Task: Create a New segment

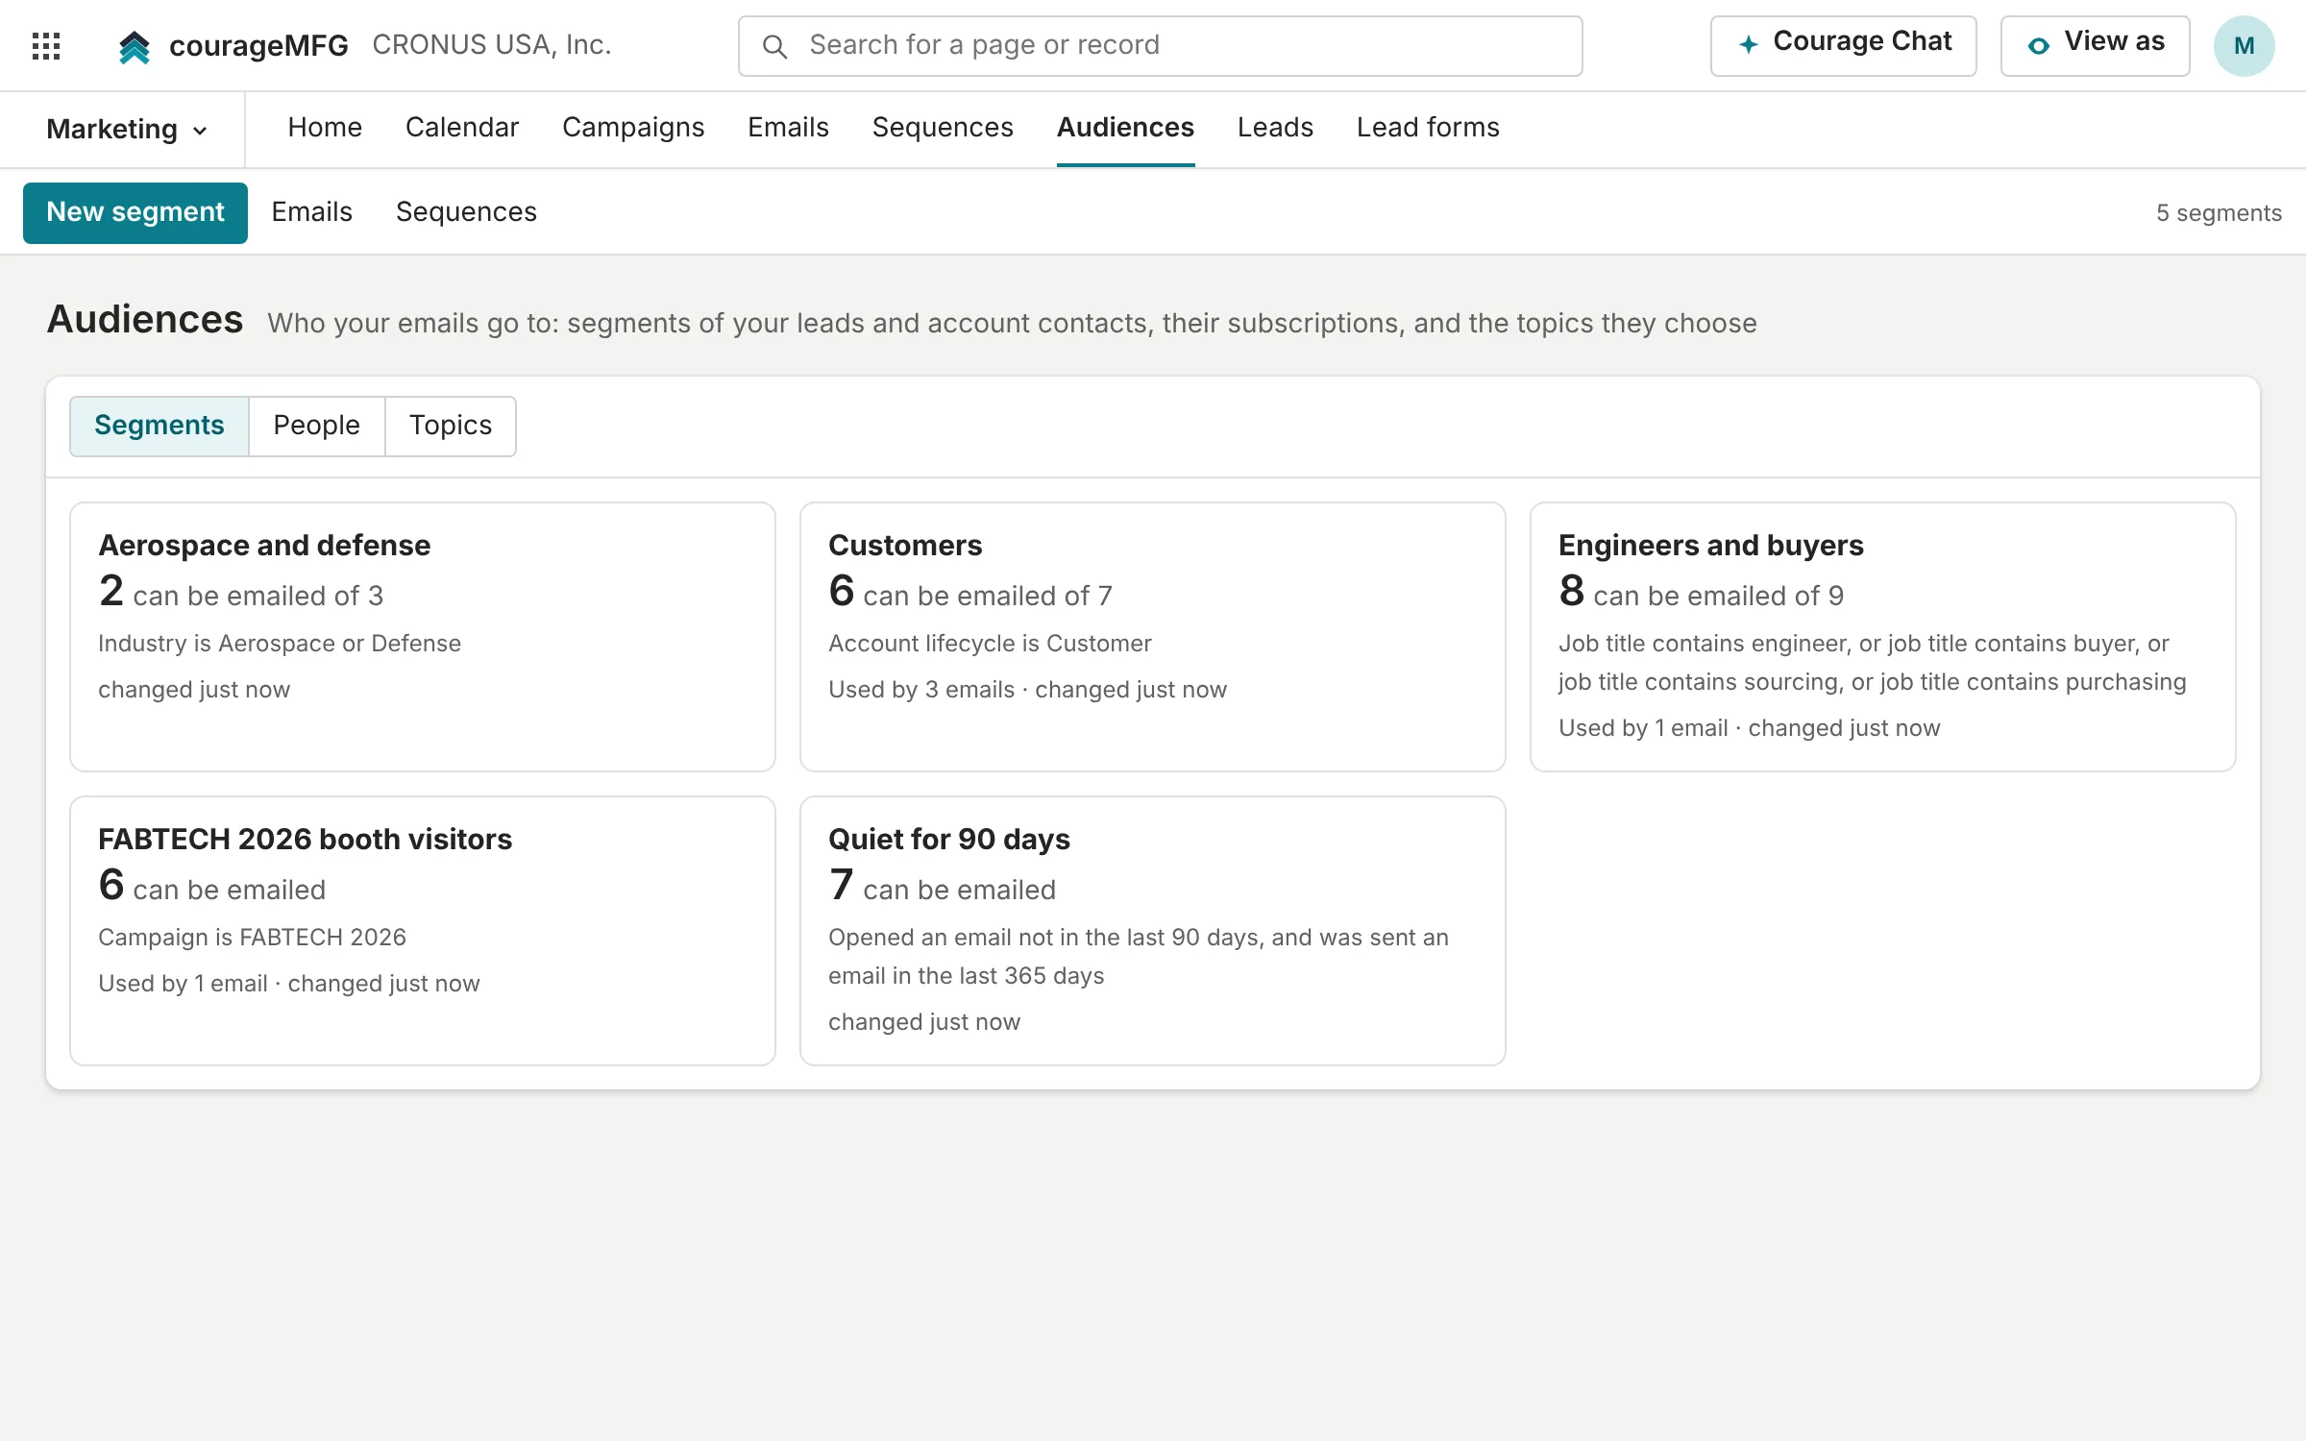Action: [135, 212]
